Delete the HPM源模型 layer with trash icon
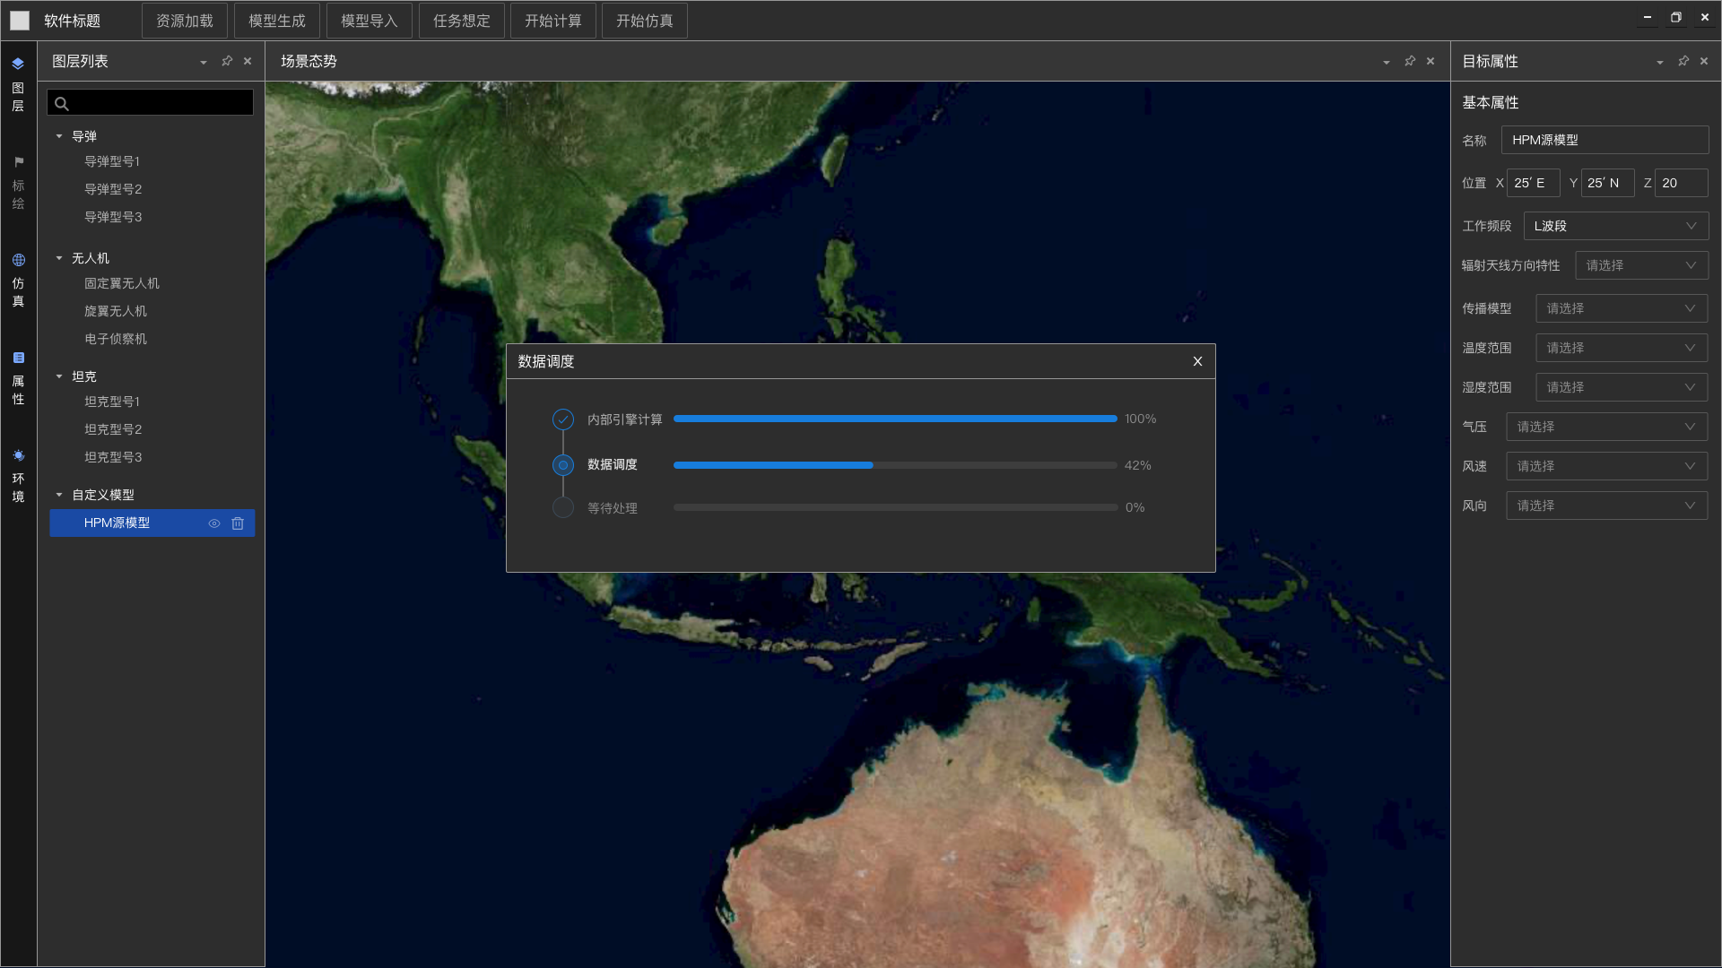The width and height of the screenshot is (1722, 968). click(x=238, y=523)
